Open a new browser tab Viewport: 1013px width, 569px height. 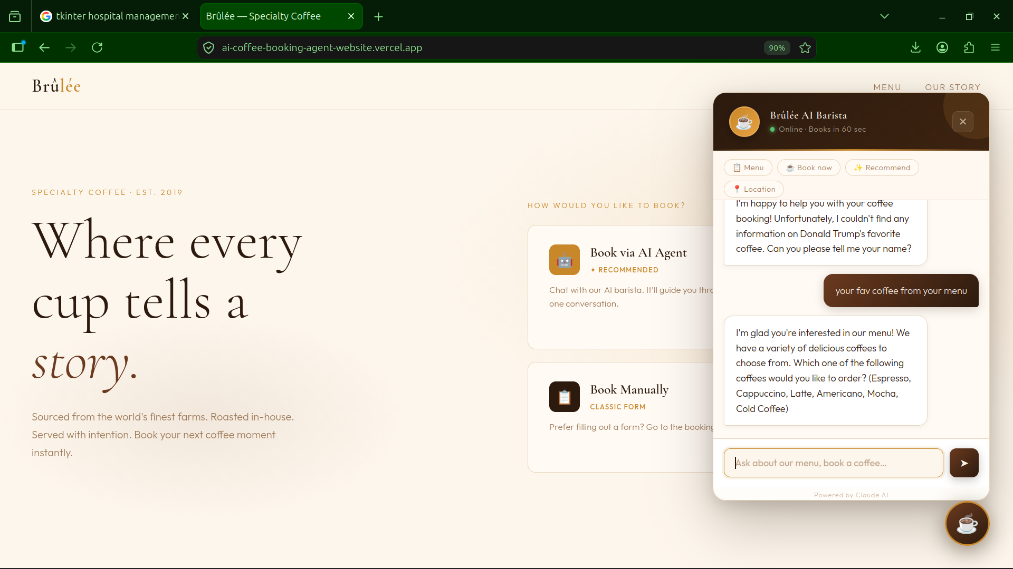click(378, 17)
